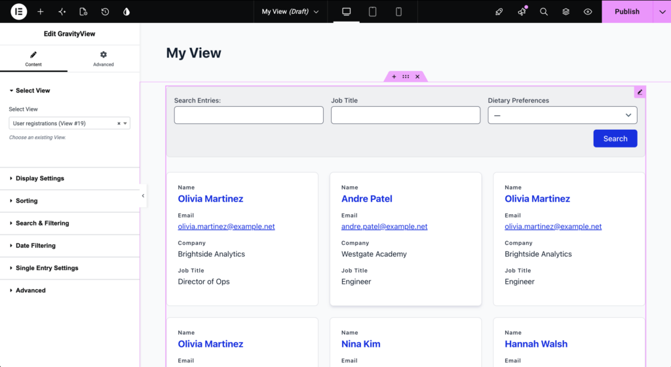Delete section via handle X icon
The height and width of the screenshot is (367, 671).
[417, 77]
